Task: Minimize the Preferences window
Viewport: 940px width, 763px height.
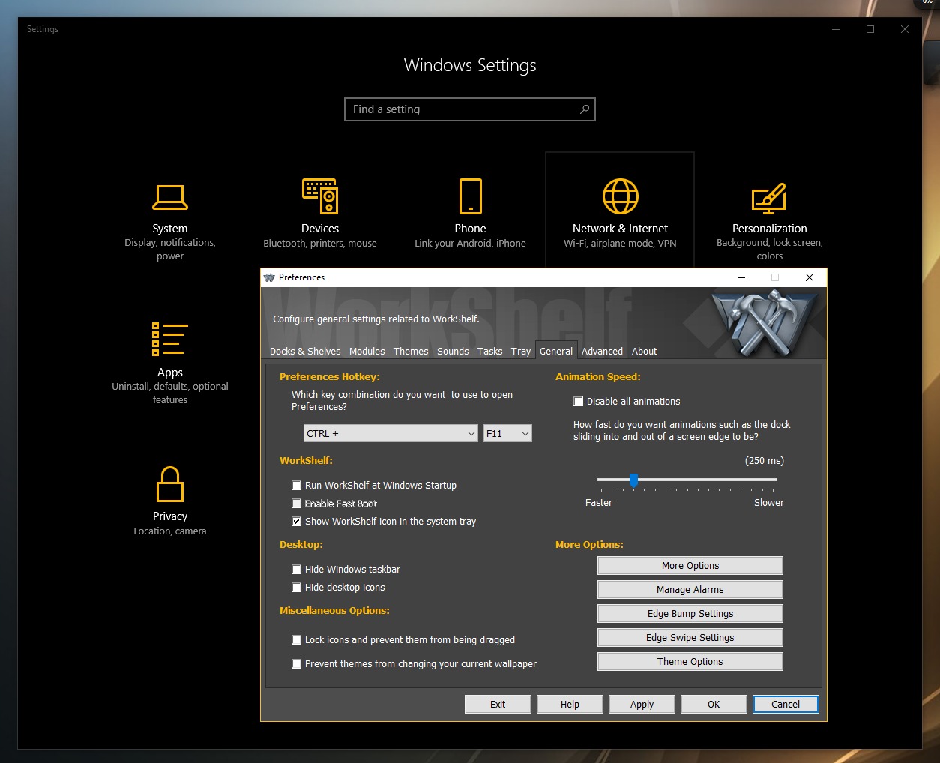Action: [741, 277]
